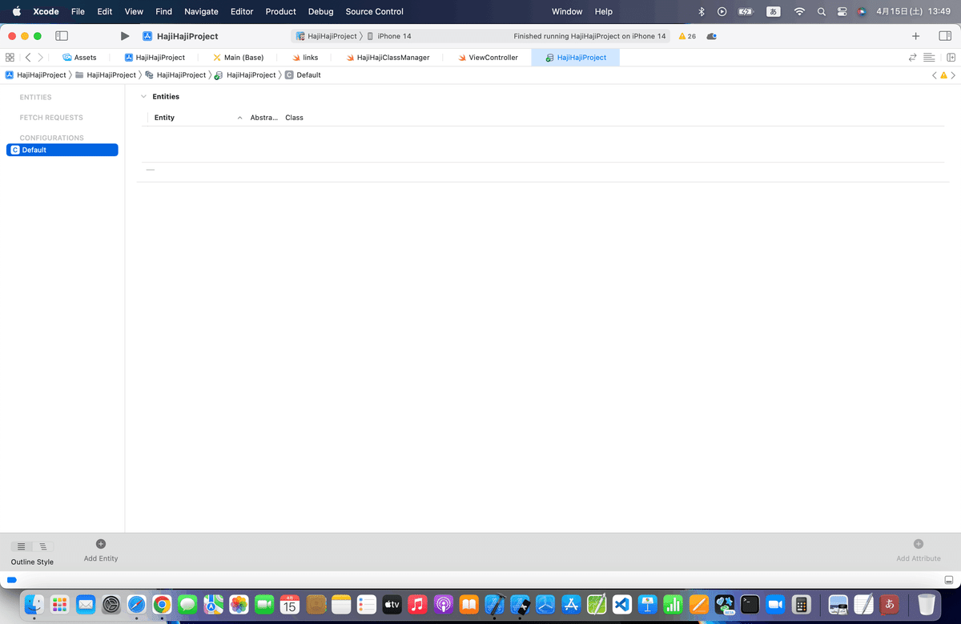
Task: Open Google Chrome from the Dock
Action: [x=162, y=604]
